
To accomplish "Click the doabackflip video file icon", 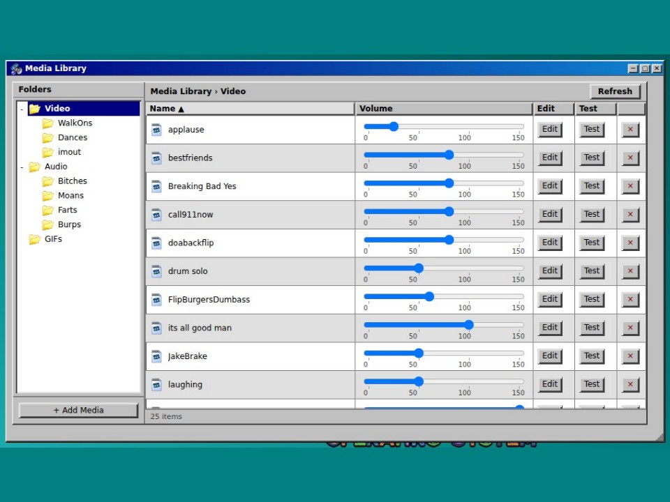I will [x=157, y=243].
